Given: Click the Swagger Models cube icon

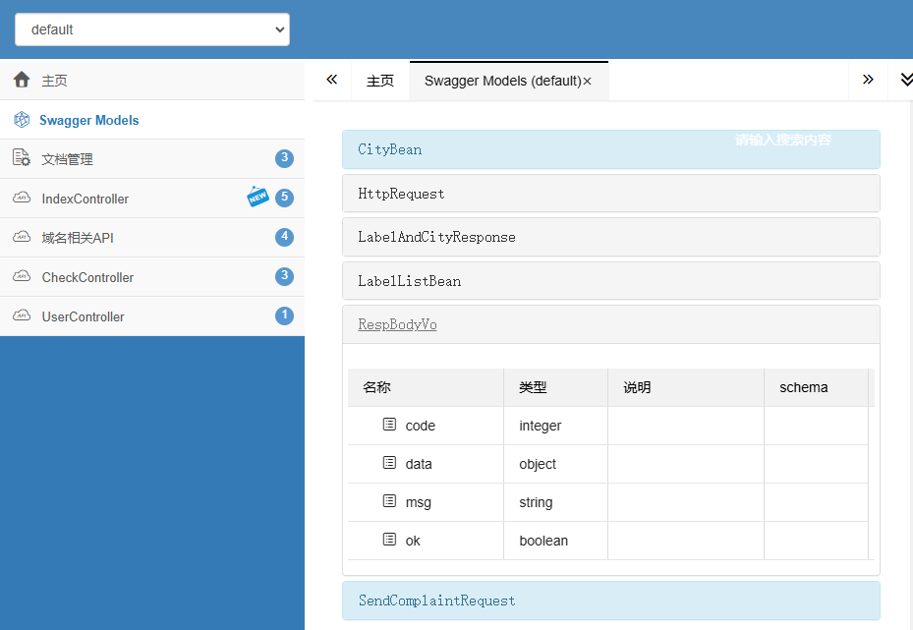Looking at the screenshot, I should pyautogui.click(x=22, y=120).
